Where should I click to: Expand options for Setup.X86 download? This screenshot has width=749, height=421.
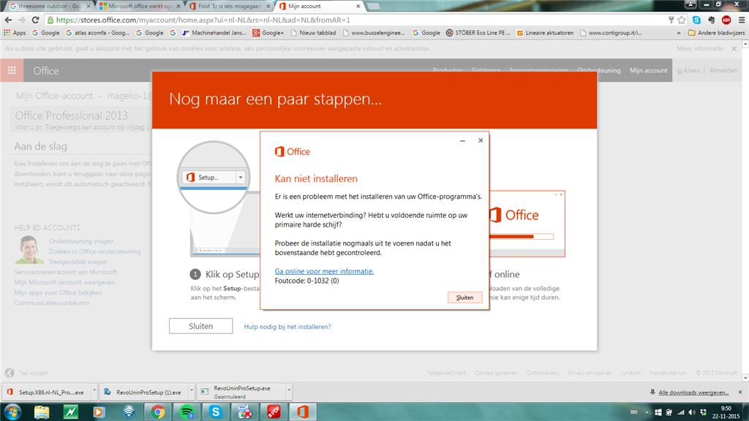[94, 392]
